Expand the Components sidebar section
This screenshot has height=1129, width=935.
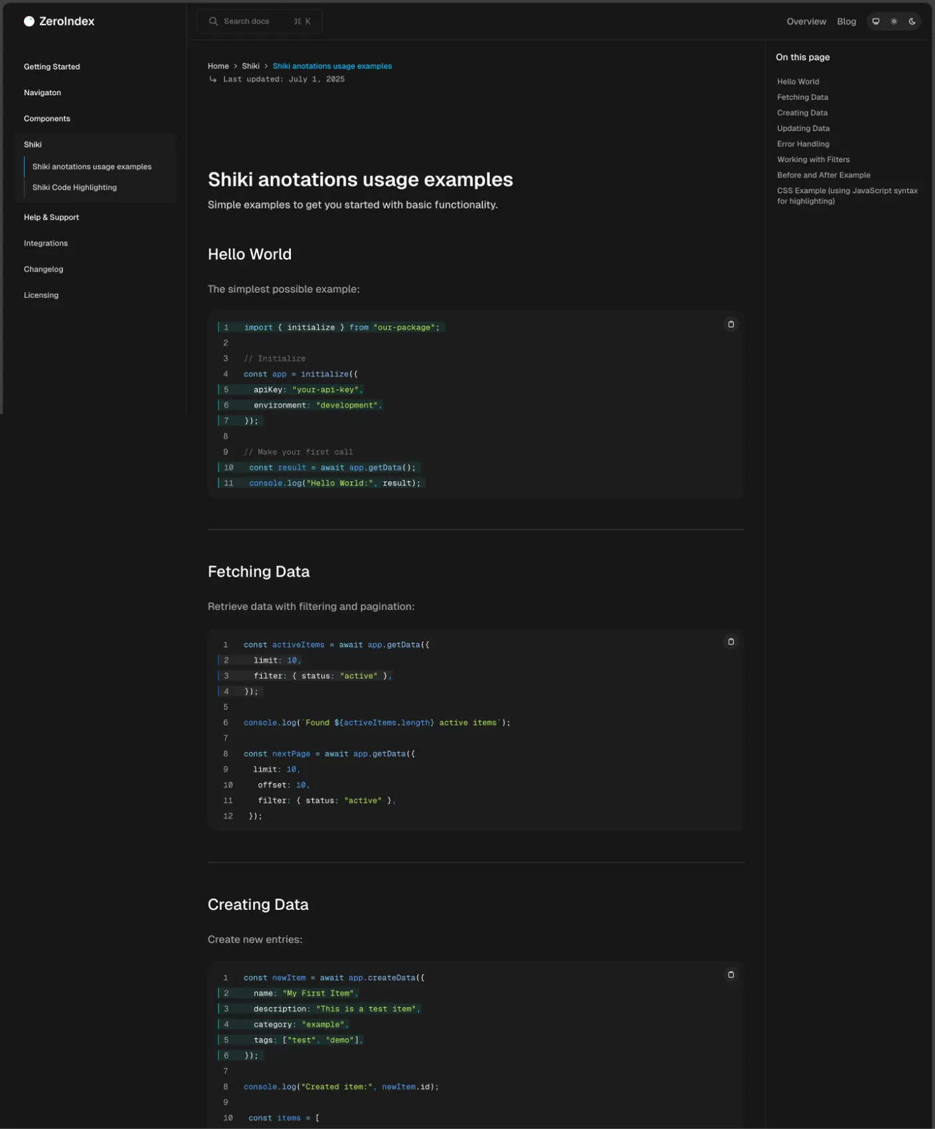tap(47, 119)
